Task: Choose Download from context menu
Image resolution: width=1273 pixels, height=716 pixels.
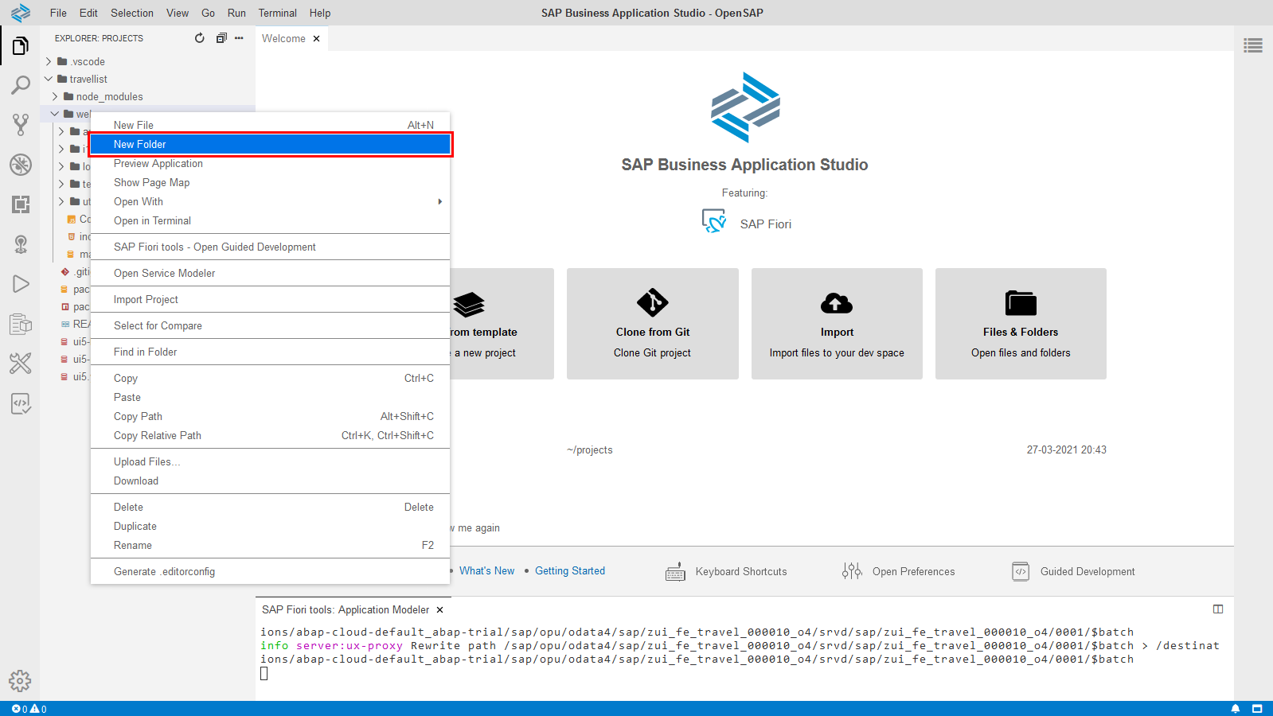Action: [x=271, y=481]
